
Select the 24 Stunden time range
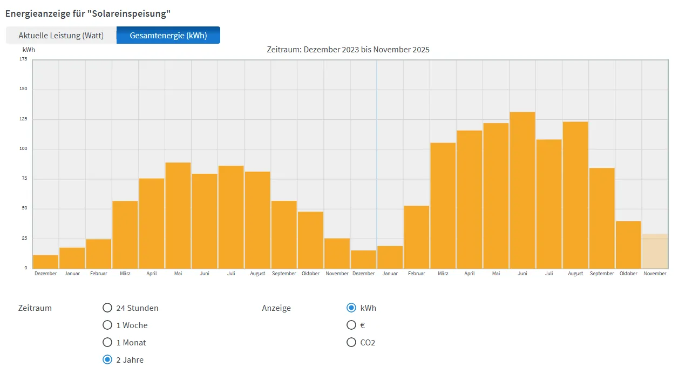(107, 308)
